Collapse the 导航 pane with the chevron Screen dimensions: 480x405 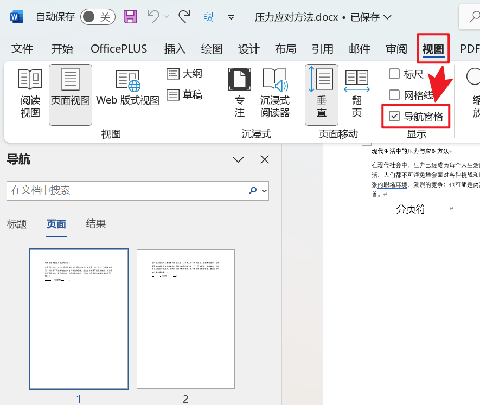pyautogui.click(x=238, y=159)
